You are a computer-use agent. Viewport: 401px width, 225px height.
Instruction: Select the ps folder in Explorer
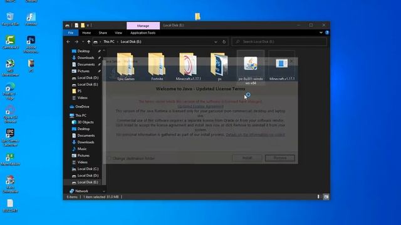point(219,67)
